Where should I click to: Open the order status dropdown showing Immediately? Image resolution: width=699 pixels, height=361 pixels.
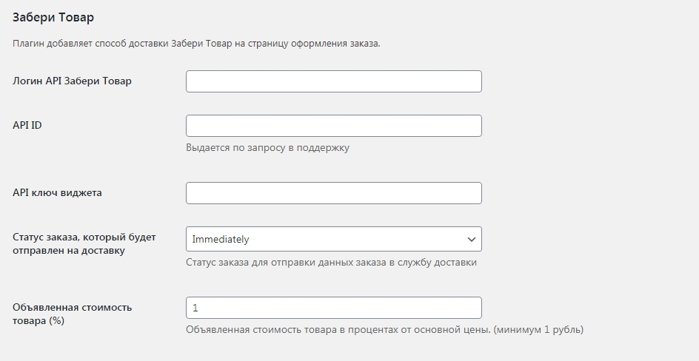pyautogui.click(x=334, y=239)
